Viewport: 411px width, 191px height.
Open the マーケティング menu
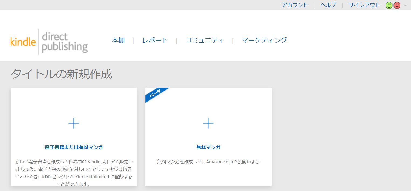264,40
